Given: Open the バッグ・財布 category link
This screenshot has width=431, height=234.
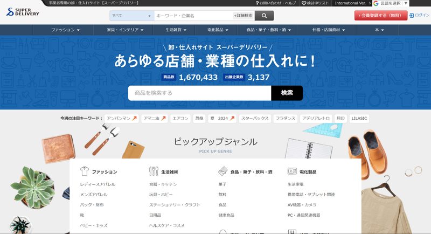Looking at the screenshot, I should (x=92, y=205).
